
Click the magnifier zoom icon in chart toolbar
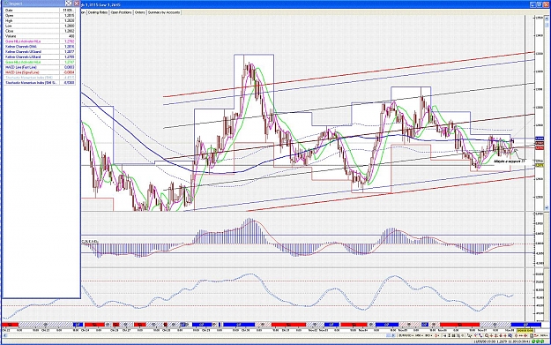pyautogui.click(x=487, y=335)
